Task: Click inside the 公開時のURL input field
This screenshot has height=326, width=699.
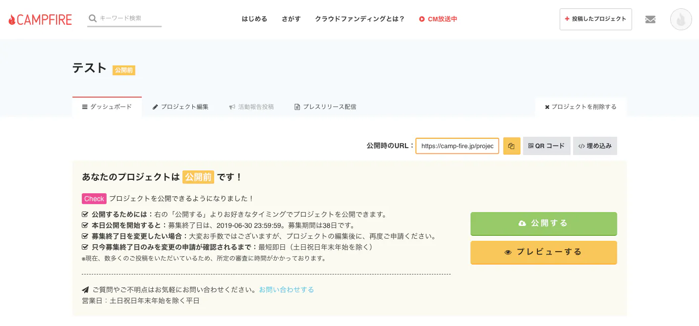Action: (x=456, y=146)
